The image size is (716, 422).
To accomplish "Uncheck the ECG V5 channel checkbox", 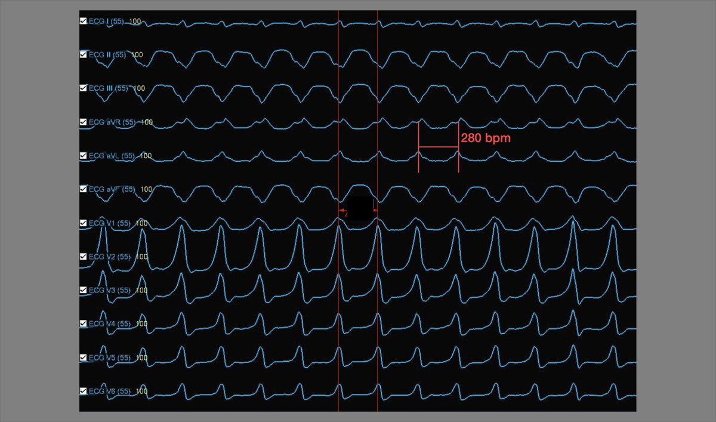I will 84,357.
